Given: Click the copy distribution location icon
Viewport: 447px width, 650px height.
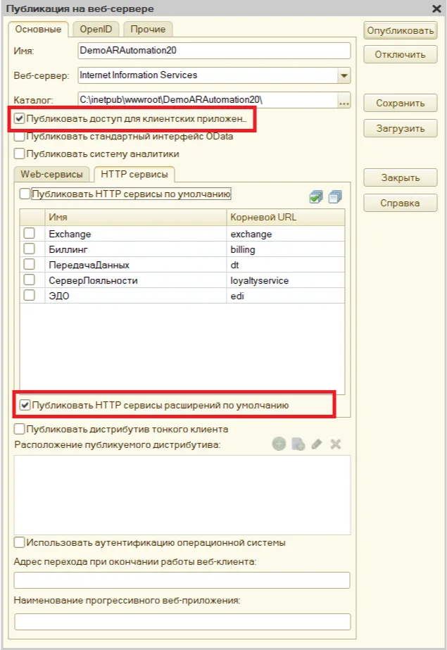Looking at the screenshot, I should pos(298,444).
